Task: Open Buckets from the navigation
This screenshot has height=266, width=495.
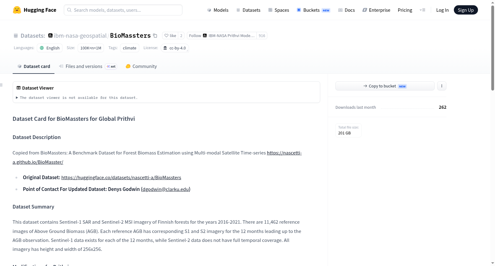Action: coord(313,10)
